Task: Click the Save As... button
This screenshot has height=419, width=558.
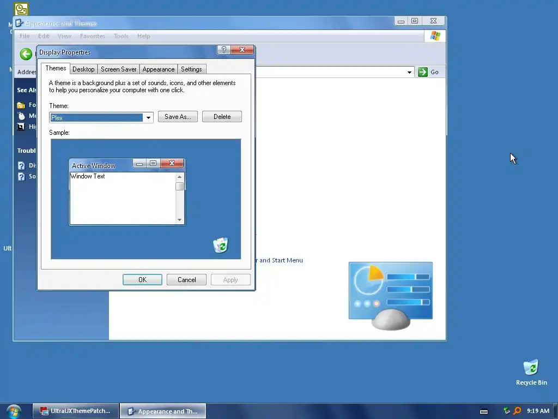Action: point(178,117)
